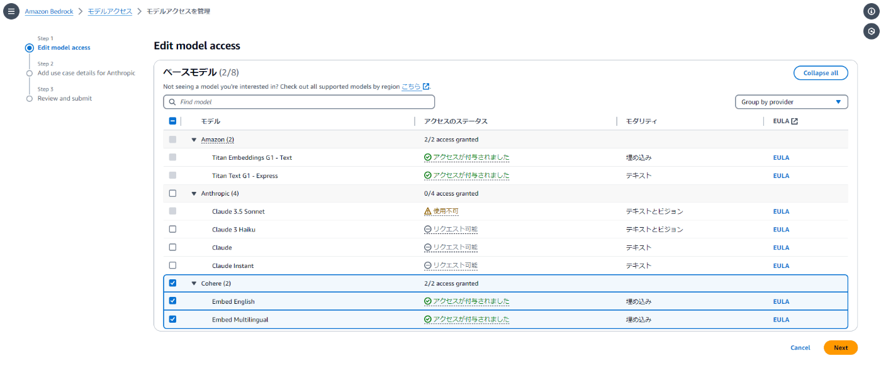Click the green check icon for Titan Embeddings G1 - Text
Image resolution: width=881 pixels, height=368 pixels.
click(x=428, y=157)
